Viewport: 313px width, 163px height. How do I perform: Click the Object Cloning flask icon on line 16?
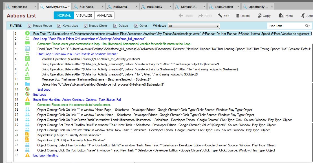click(x=27, y=110)
